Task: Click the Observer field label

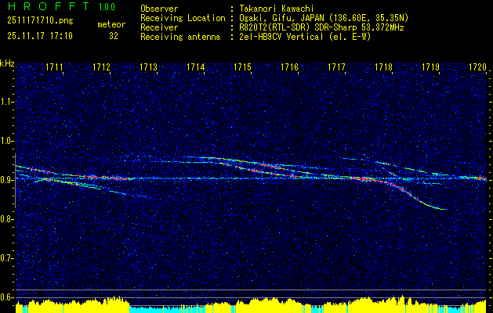Action: point(159,9)
